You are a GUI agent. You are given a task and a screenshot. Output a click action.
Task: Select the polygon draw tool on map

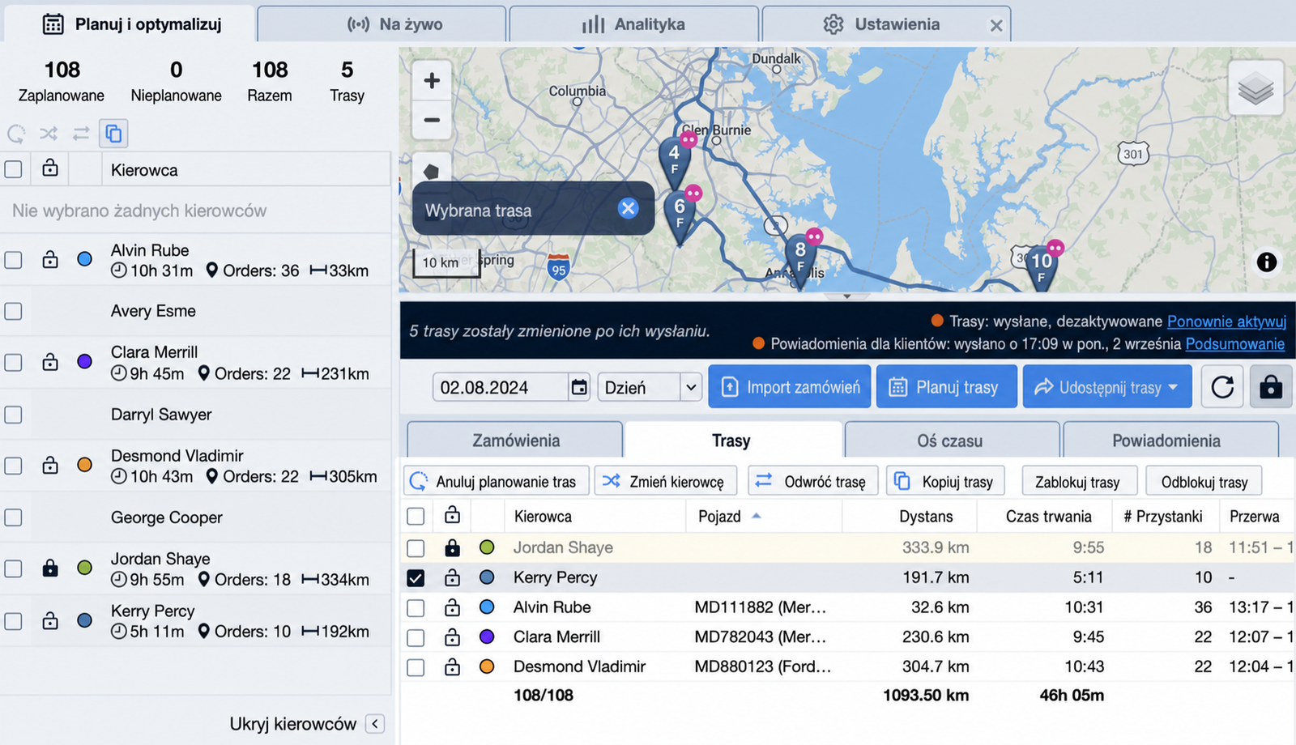432,171
